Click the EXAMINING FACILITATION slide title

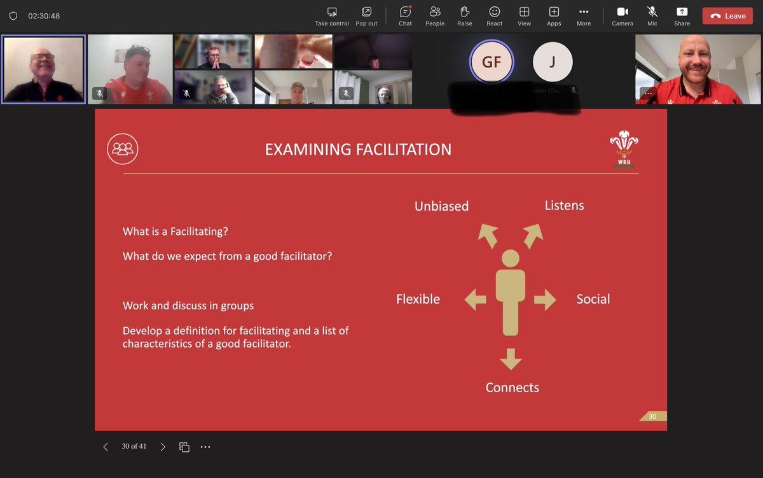(x=358, y=150)
